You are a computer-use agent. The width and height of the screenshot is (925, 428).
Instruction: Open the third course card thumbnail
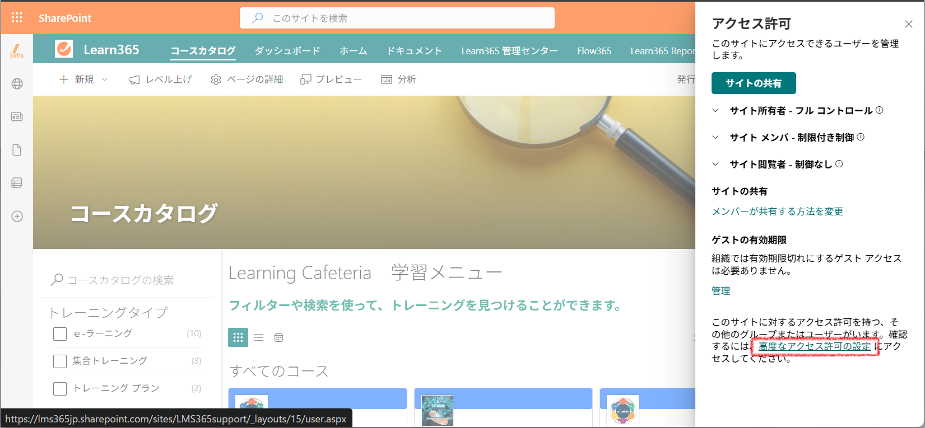tap(623, 410)
